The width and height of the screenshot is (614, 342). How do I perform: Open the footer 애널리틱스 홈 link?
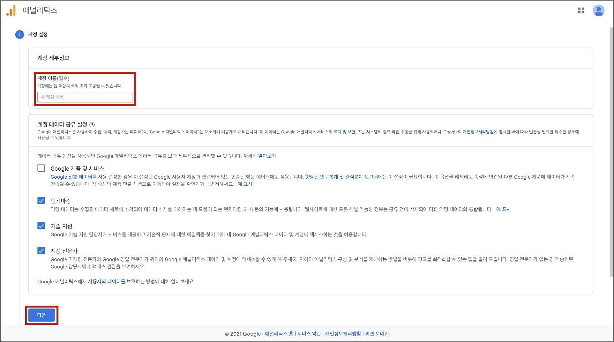pos(279,334)
